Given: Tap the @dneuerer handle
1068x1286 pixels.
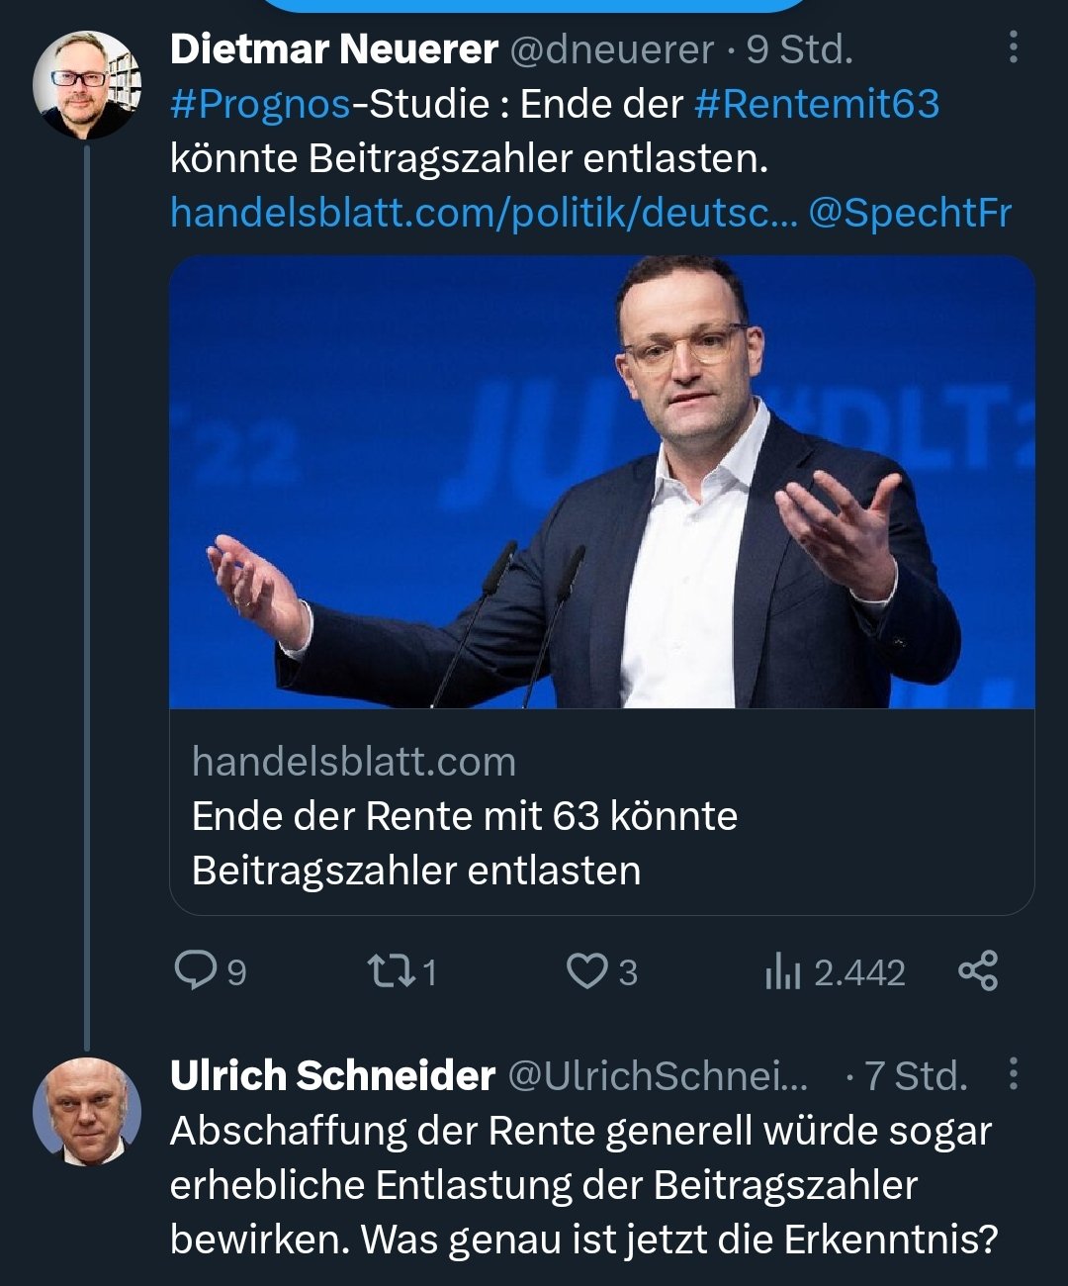Looking at the screenshot, I should pos(611,49).
